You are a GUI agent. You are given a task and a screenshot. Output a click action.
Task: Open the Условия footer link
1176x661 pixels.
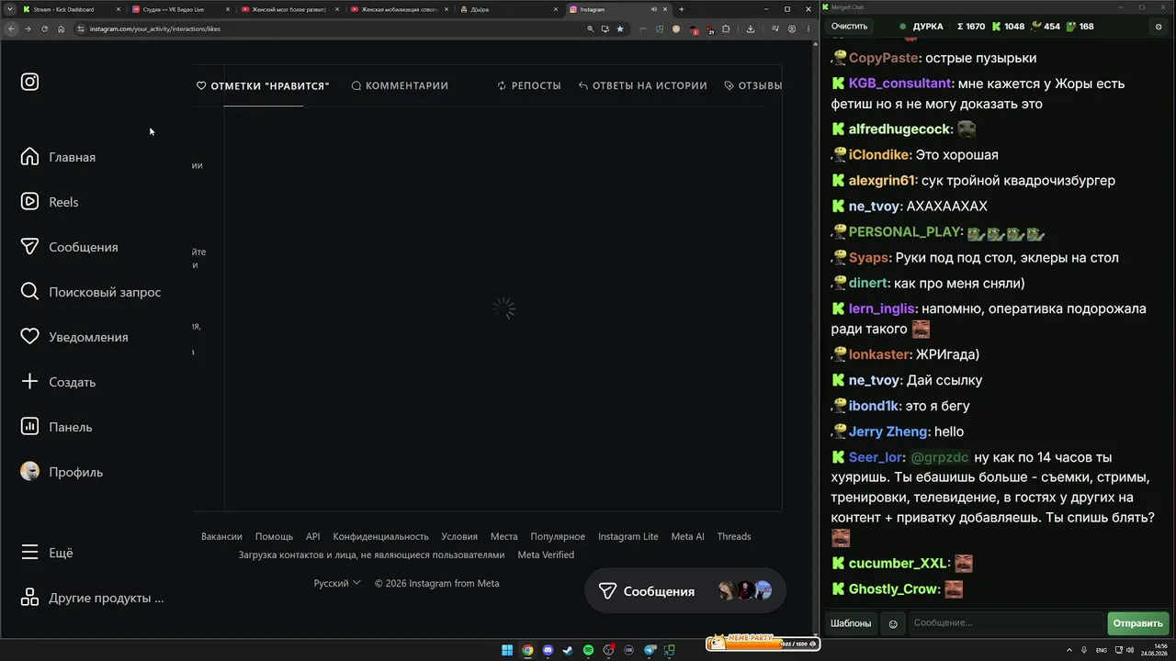click(x=459, y=536)
